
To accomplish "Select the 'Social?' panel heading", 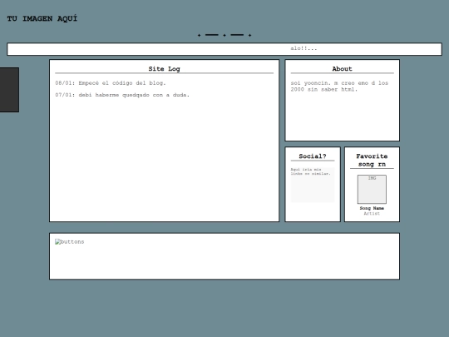I will click(x=313, y=156).
